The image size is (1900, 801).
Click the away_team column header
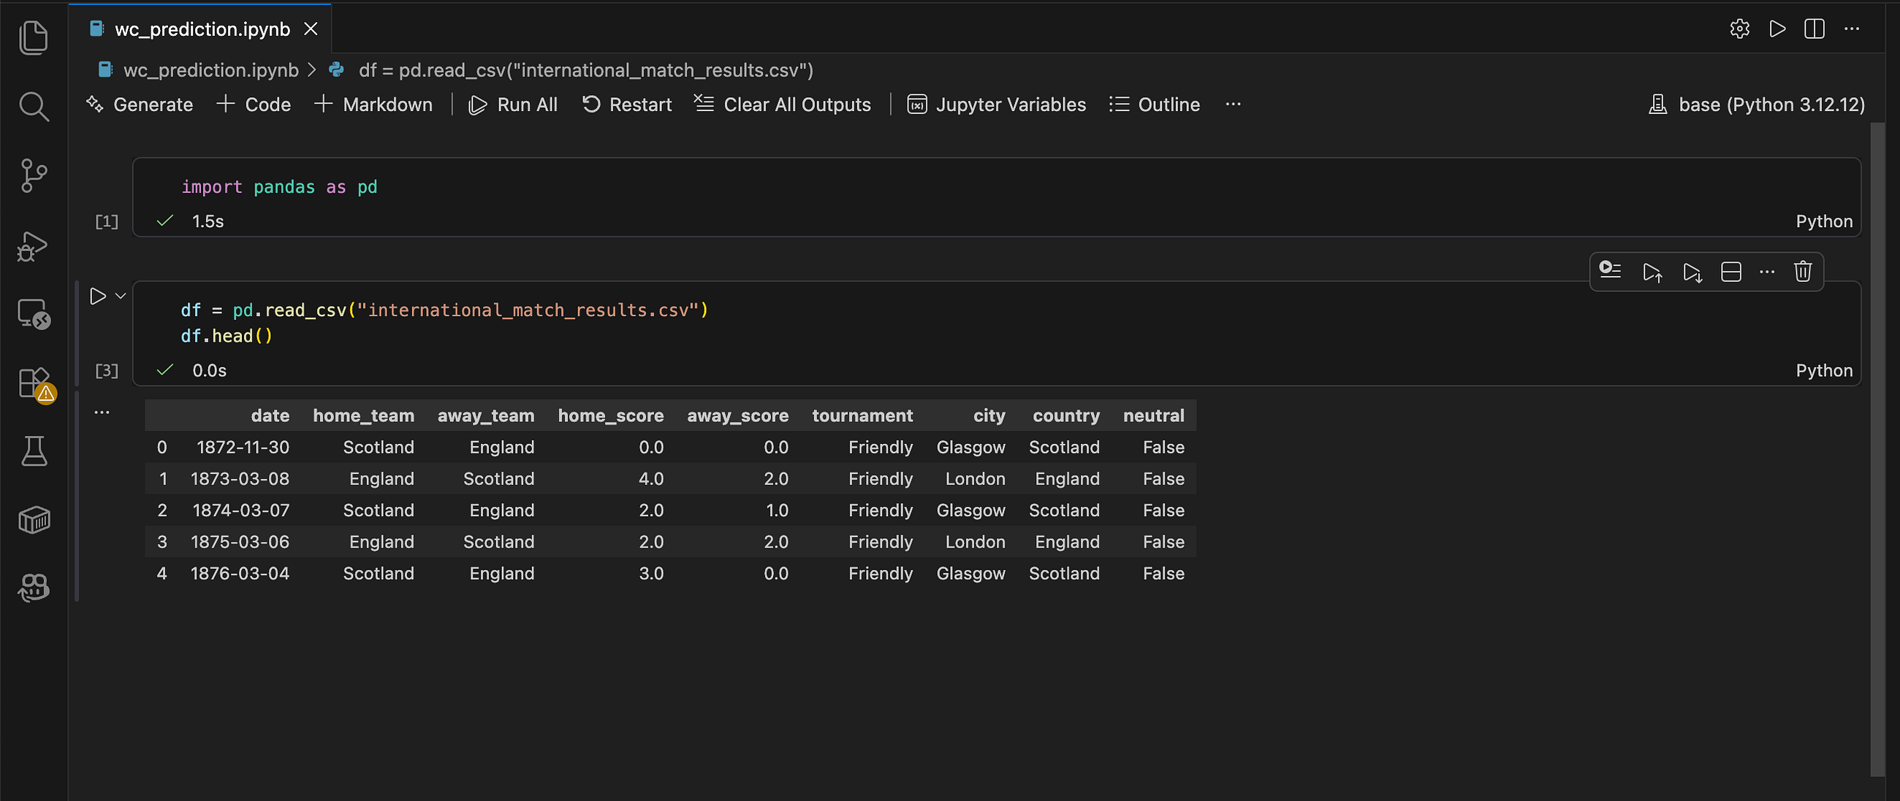tap(486, 415)
